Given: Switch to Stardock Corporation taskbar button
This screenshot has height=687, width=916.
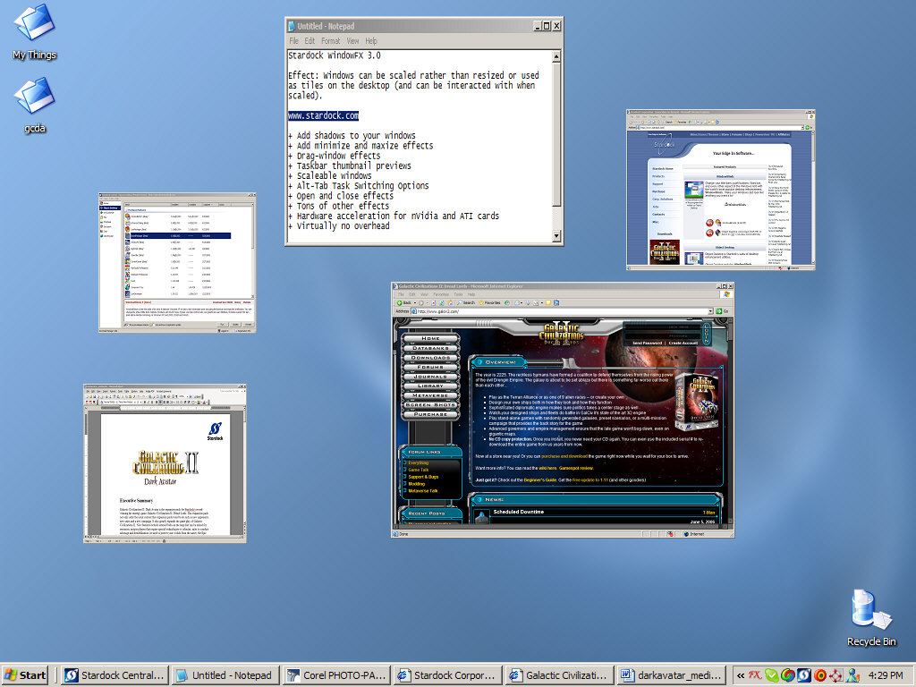Looking at the screenshot, I should pyautogui.click(x=448, y=675).
